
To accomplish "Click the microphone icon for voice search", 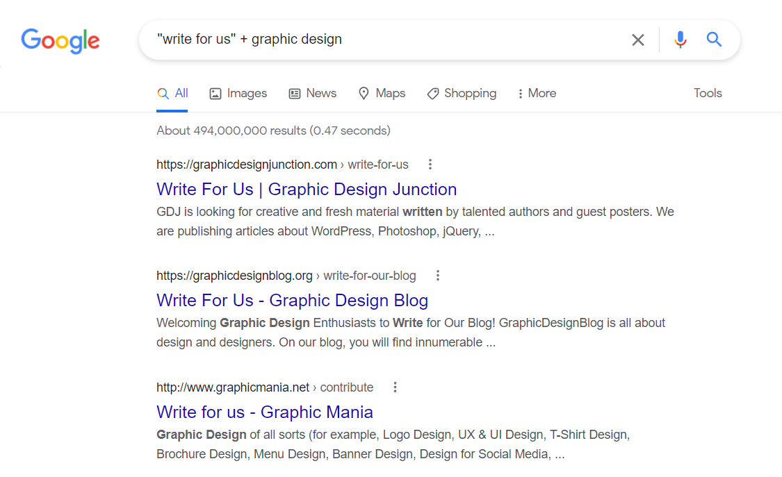I will 680,40.
